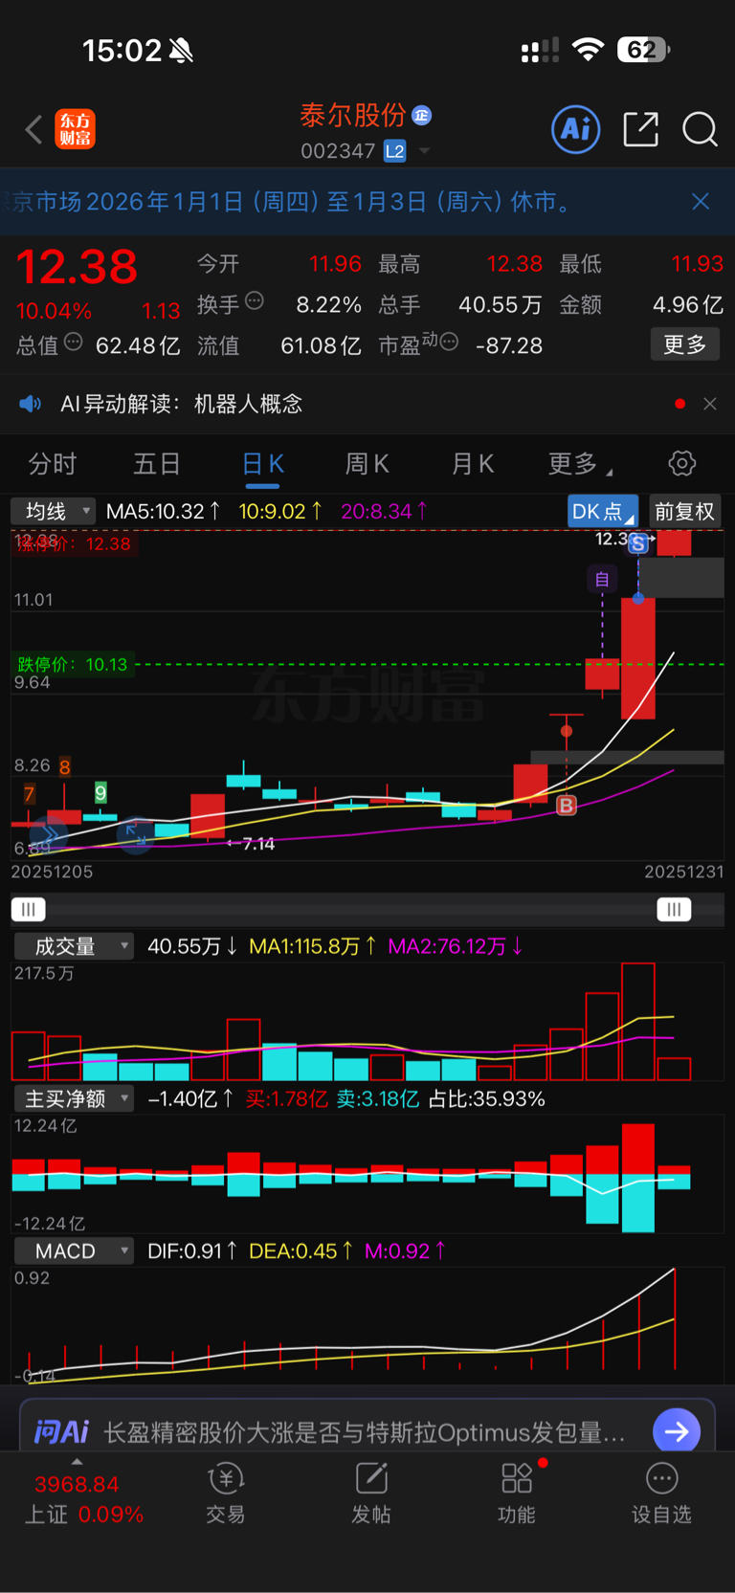Tap the MA1:115.8万 volume value
This screenshot has height=1593, width=735.
click(313, 946)
